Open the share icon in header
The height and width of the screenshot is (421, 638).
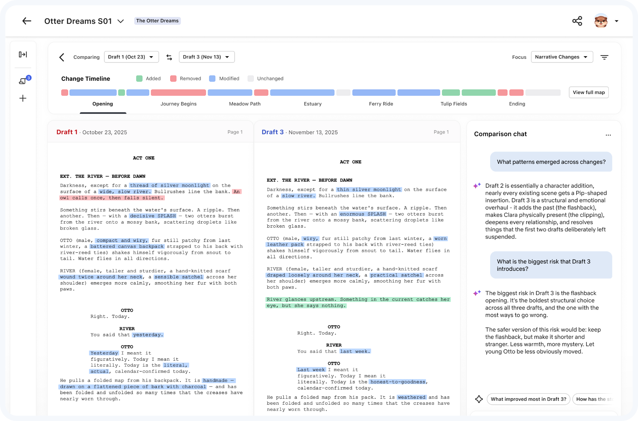[x=577, y=21]
